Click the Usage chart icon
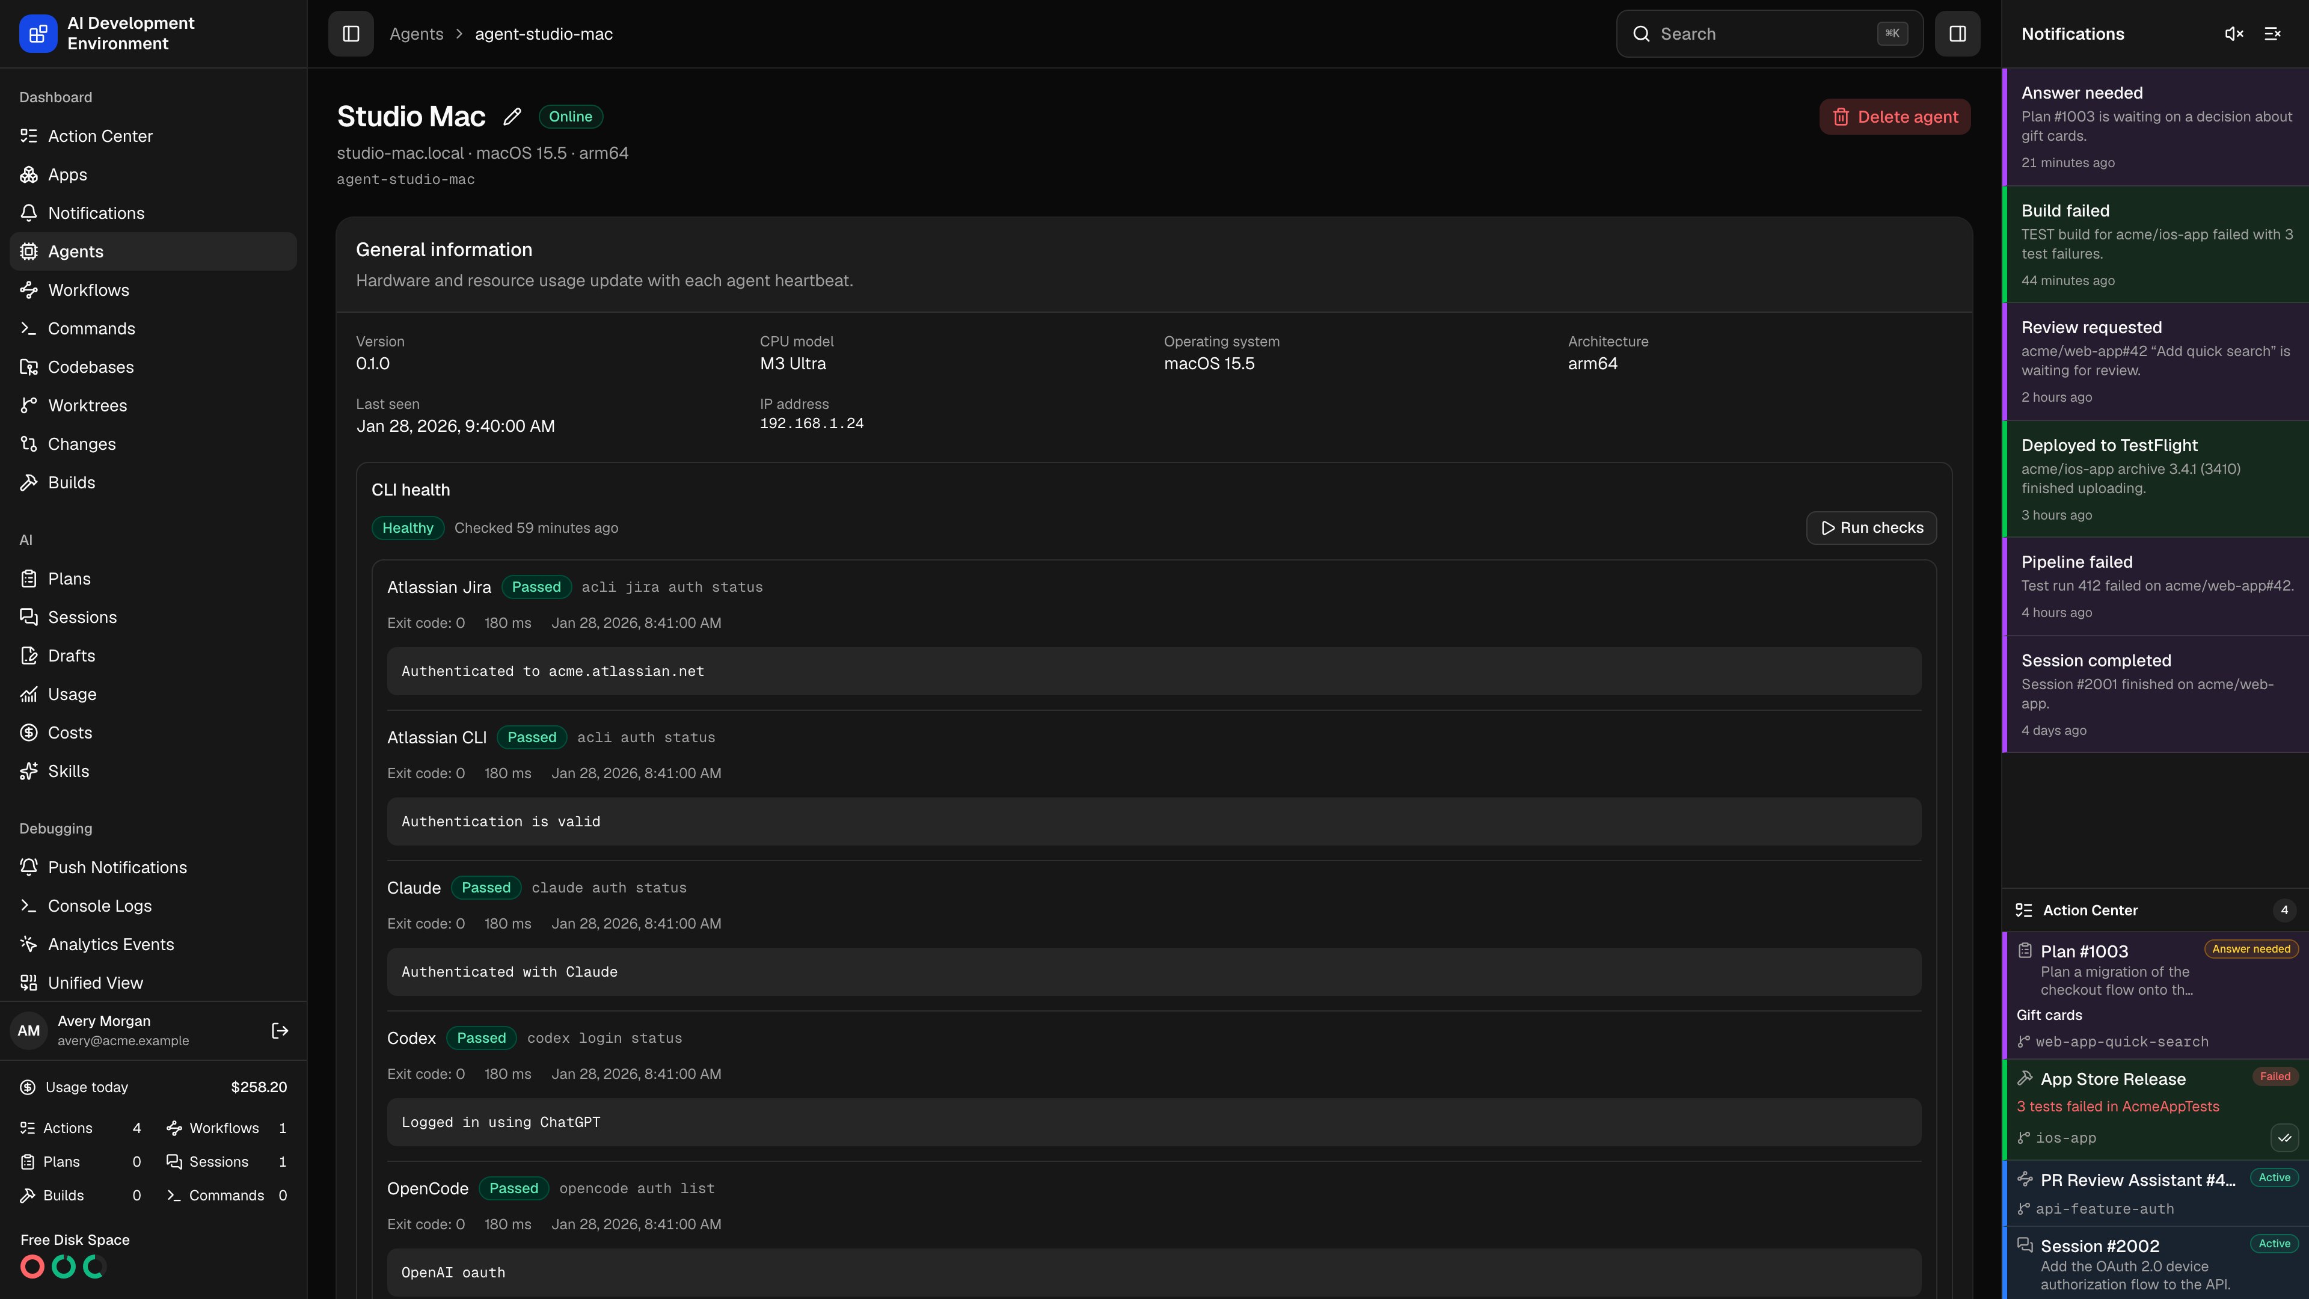Image resolution: width=2309 pixels, height=1299 pixels. click(x=29, y=695)
